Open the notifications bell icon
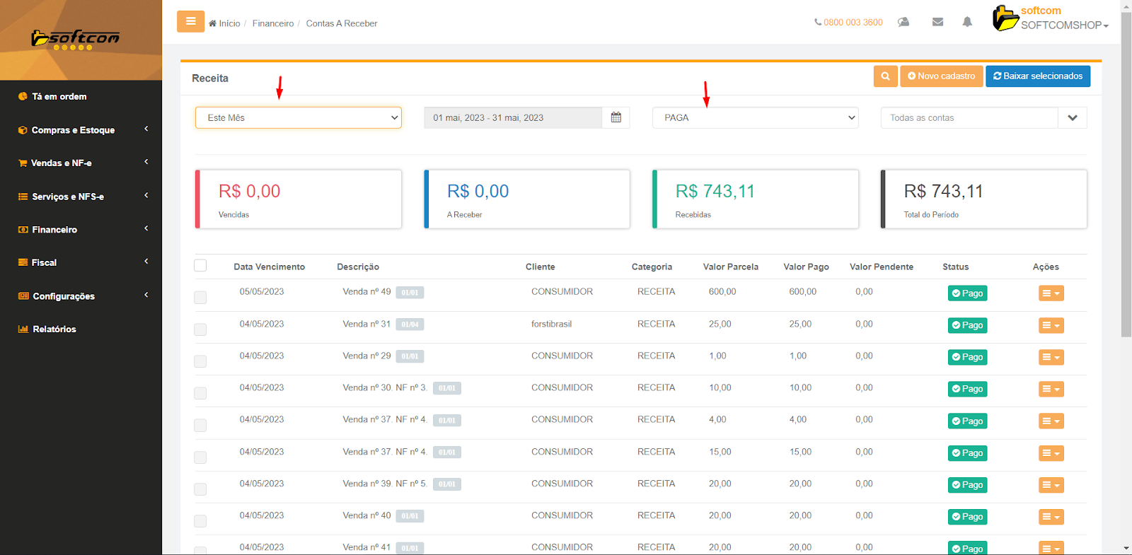The image size is (1132, 555). coord(967,23)
